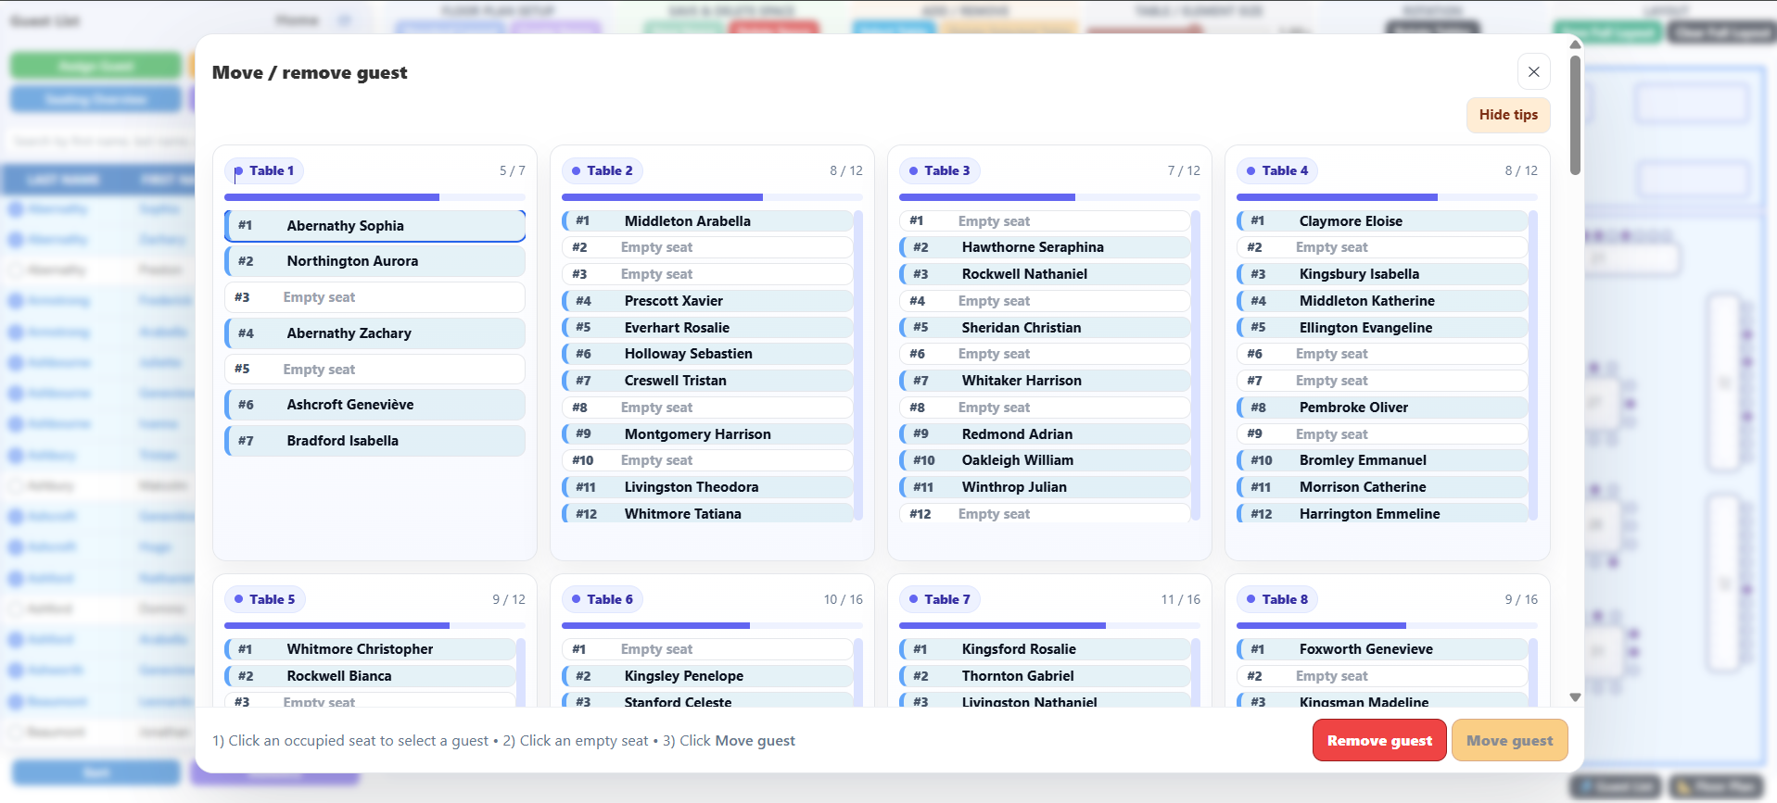This screenshot has height=803, width=1777.
Task: Select guest Abernathy Sophia in seat #1
Action: [x=374, y=226]
